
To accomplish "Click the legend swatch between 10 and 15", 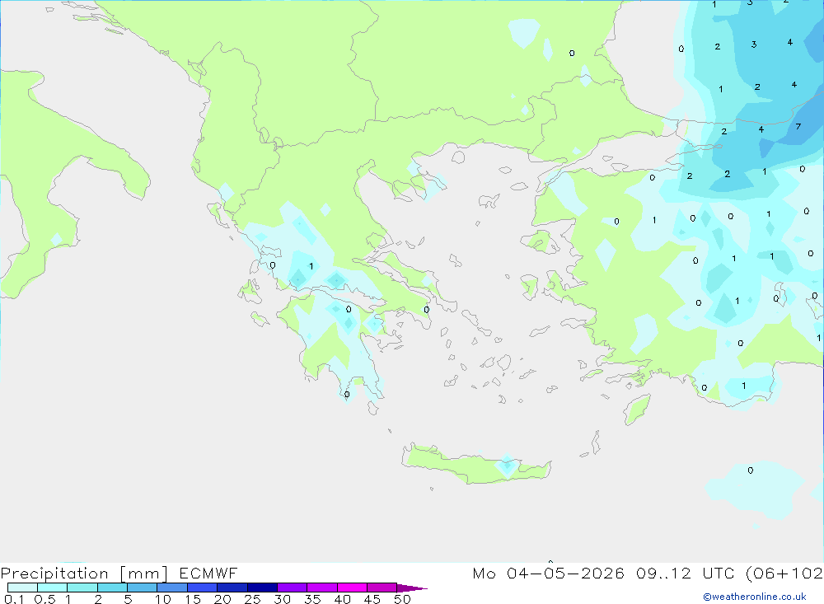I will click(172, 588).
